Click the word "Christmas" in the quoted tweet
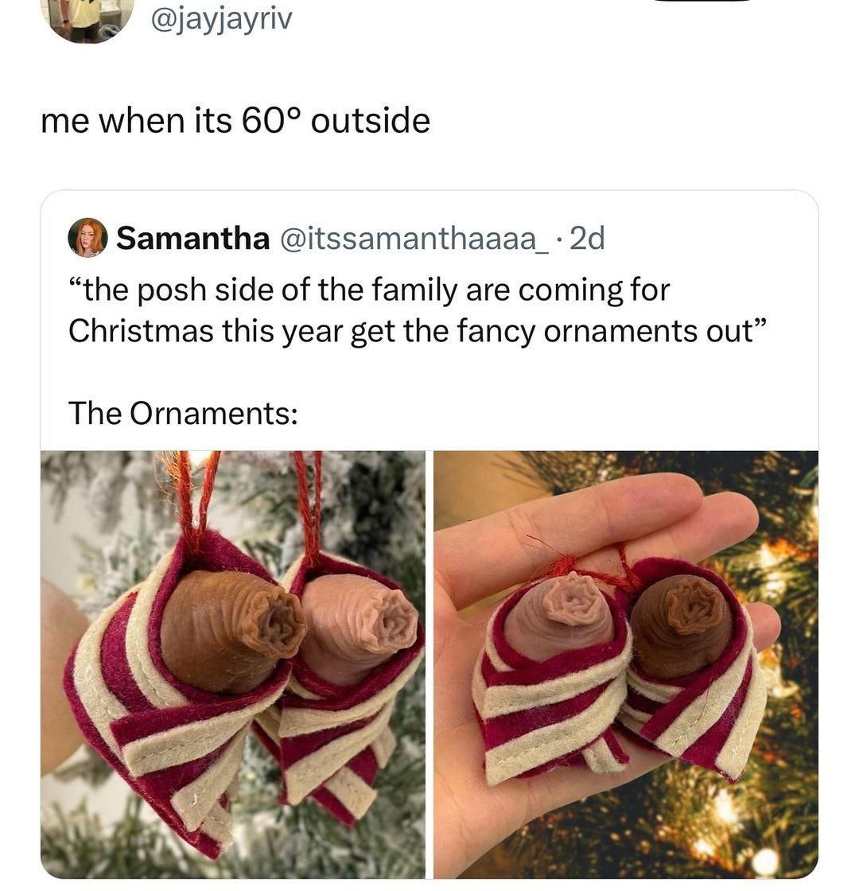Screen dimensions: 859x891 [140, 331]
